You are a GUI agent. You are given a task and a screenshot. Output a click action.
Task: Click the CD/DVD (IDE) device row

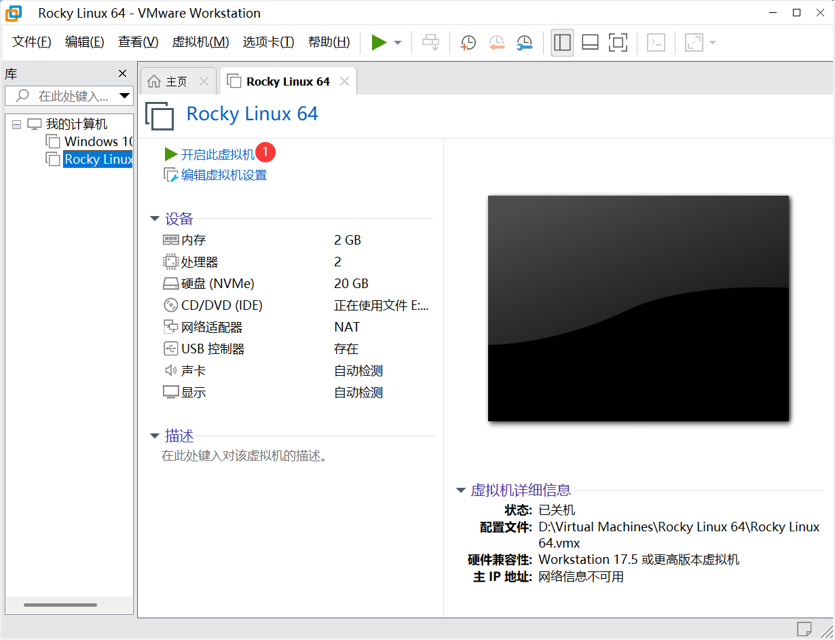click(297, 305)
